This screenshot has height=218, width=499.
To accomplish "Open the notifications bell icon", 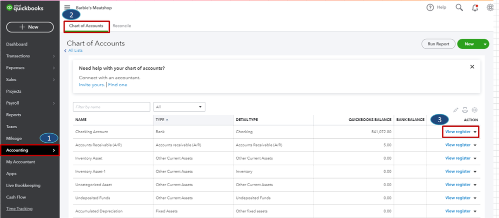I will tap(475, 7).
